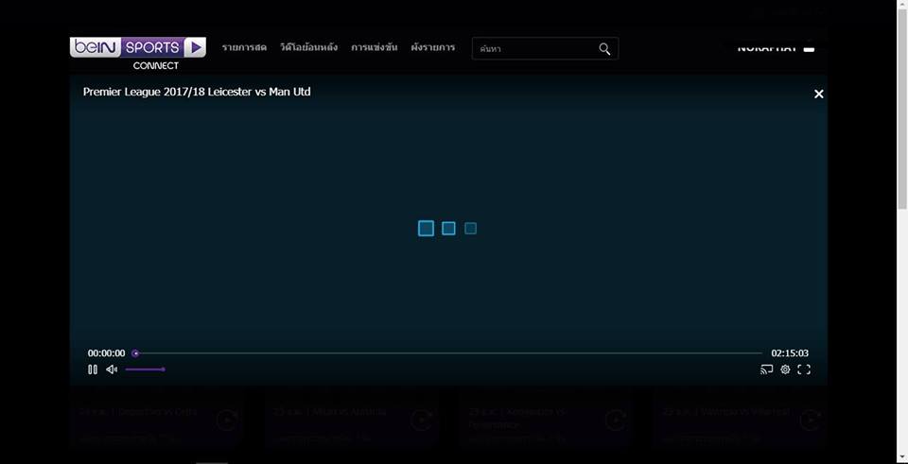Pause the video playback
908x464 pixels.
(x=93, y=369)
